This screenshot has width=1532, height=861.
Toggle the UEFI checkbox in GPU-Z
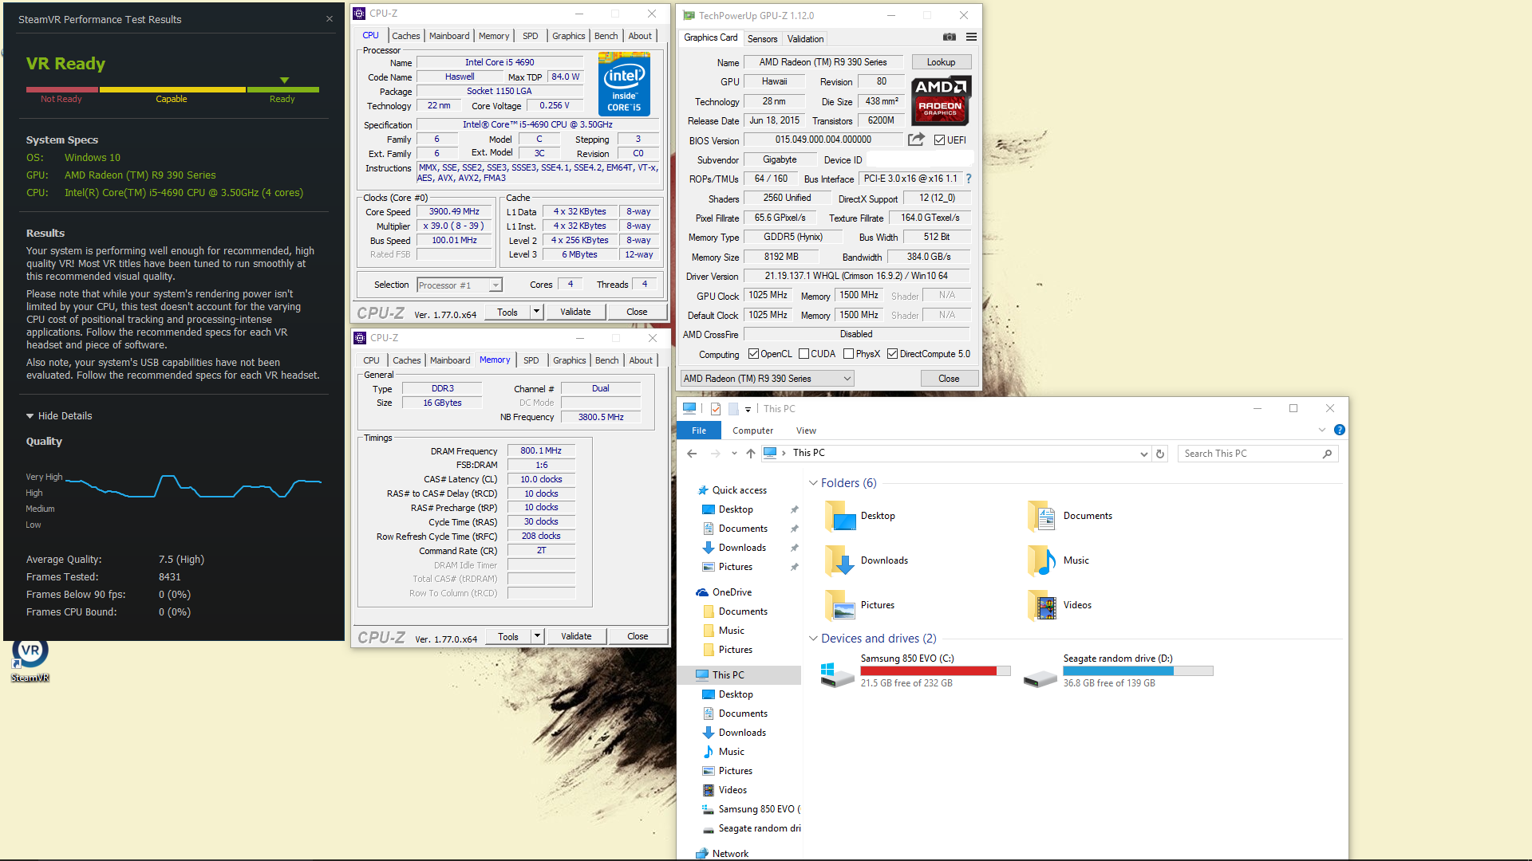940,140
